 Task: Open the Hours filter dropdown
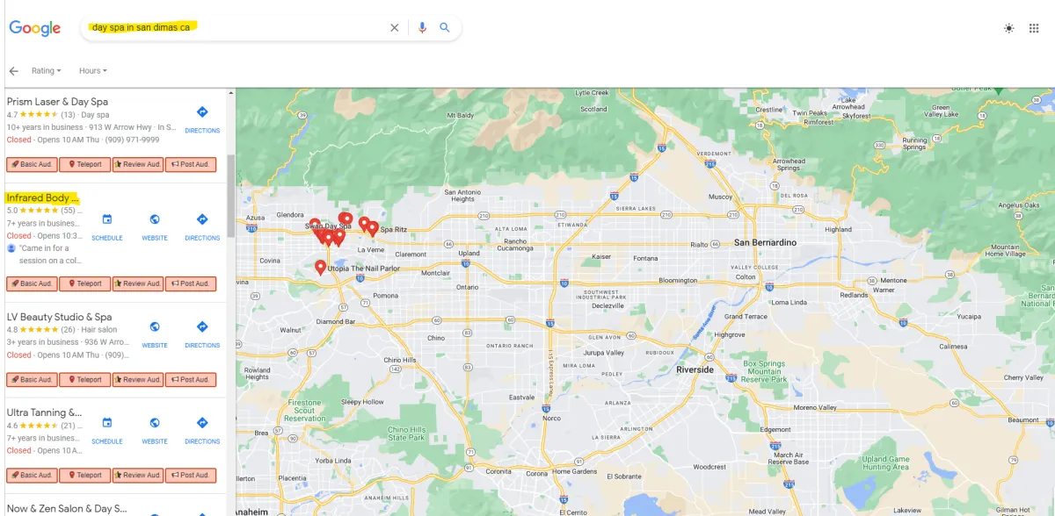pos(92,71)
